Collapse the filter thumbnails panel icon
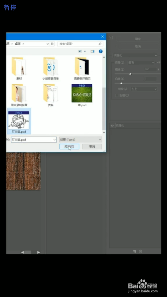The width and height of the screenshot is (167, 297). pos(111,38)
